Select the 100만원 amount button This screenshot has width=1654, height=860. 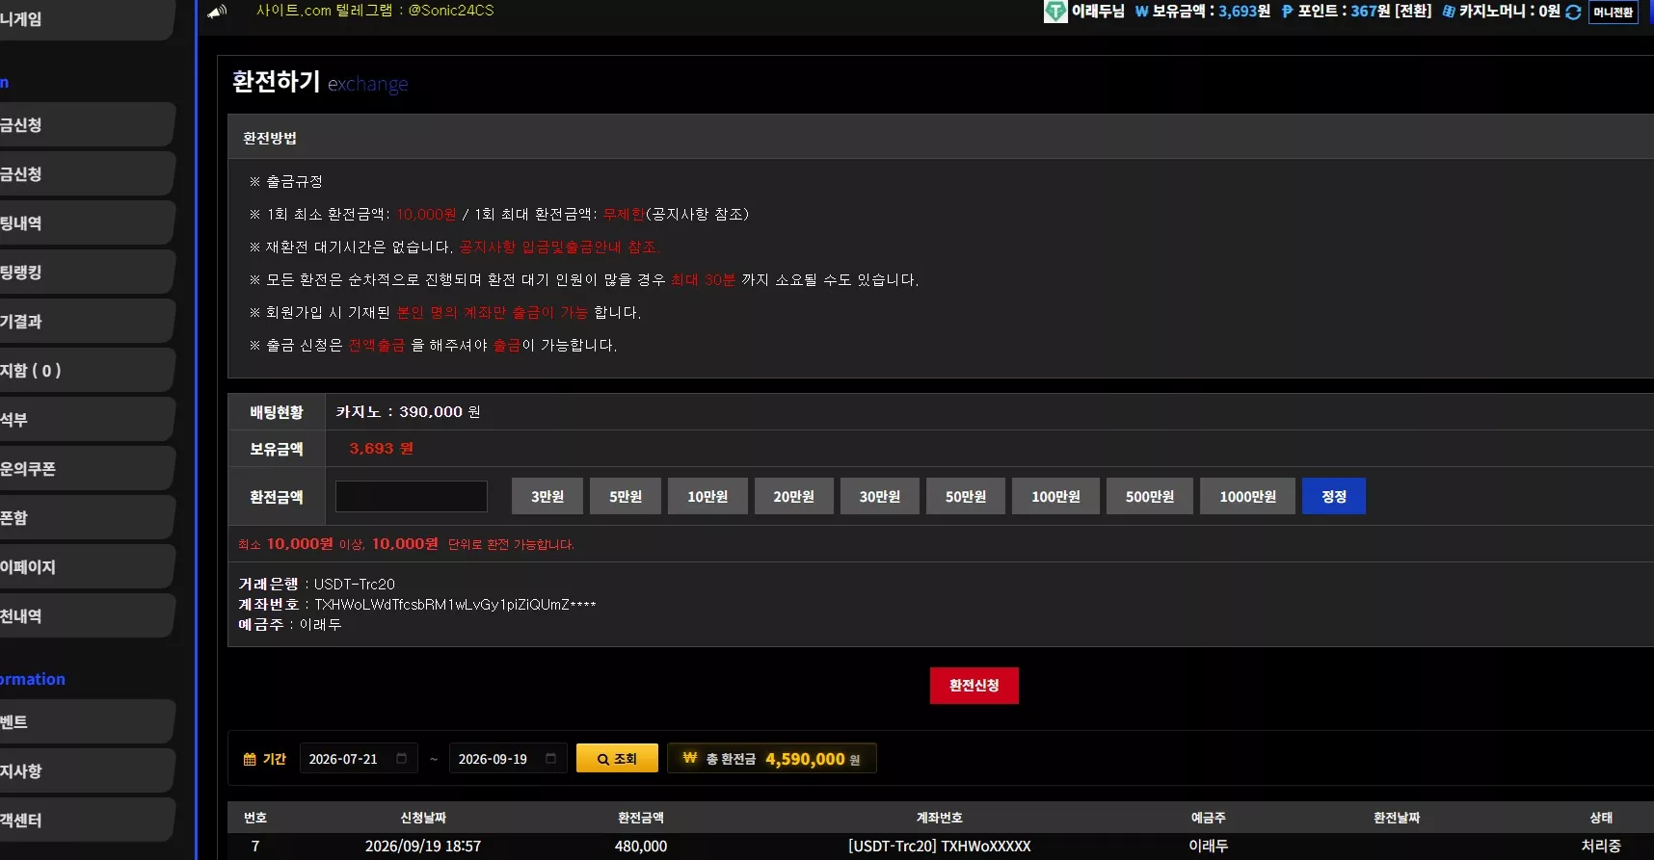tap(1055, 496)
